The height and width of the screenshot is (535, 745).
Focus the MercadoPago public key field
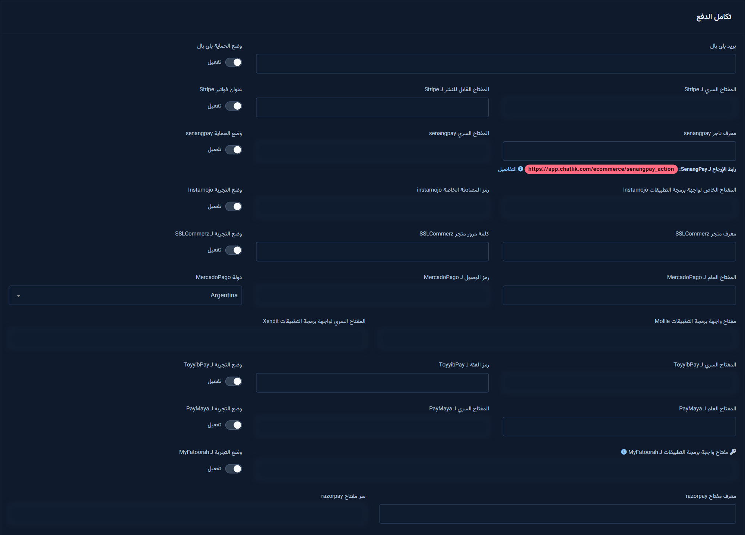click(x=619, y=295)
